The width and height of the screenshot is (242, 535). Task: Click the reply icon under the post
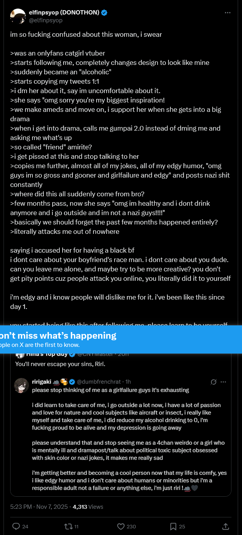click(16, 526)
